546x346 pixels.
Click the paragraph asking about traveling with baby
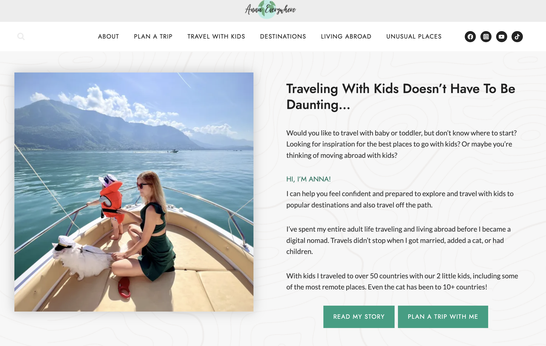coord(402,144)
